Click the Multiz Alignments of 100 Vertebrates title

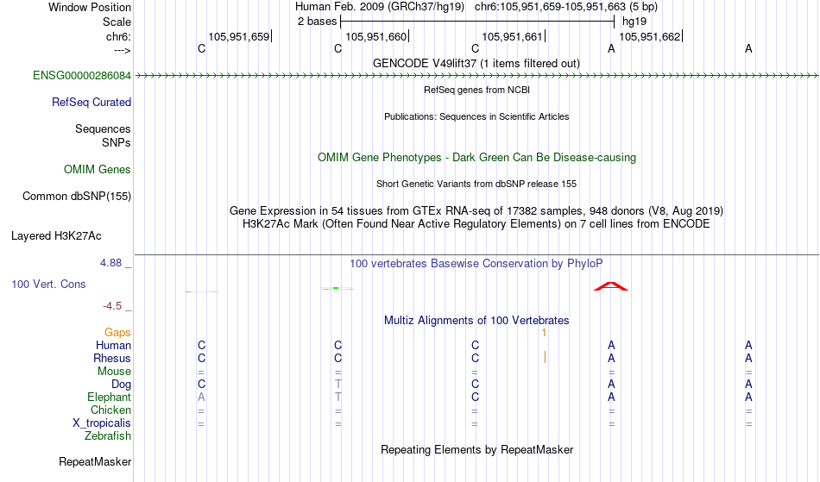pyautogui.click(x=476, y=320)
